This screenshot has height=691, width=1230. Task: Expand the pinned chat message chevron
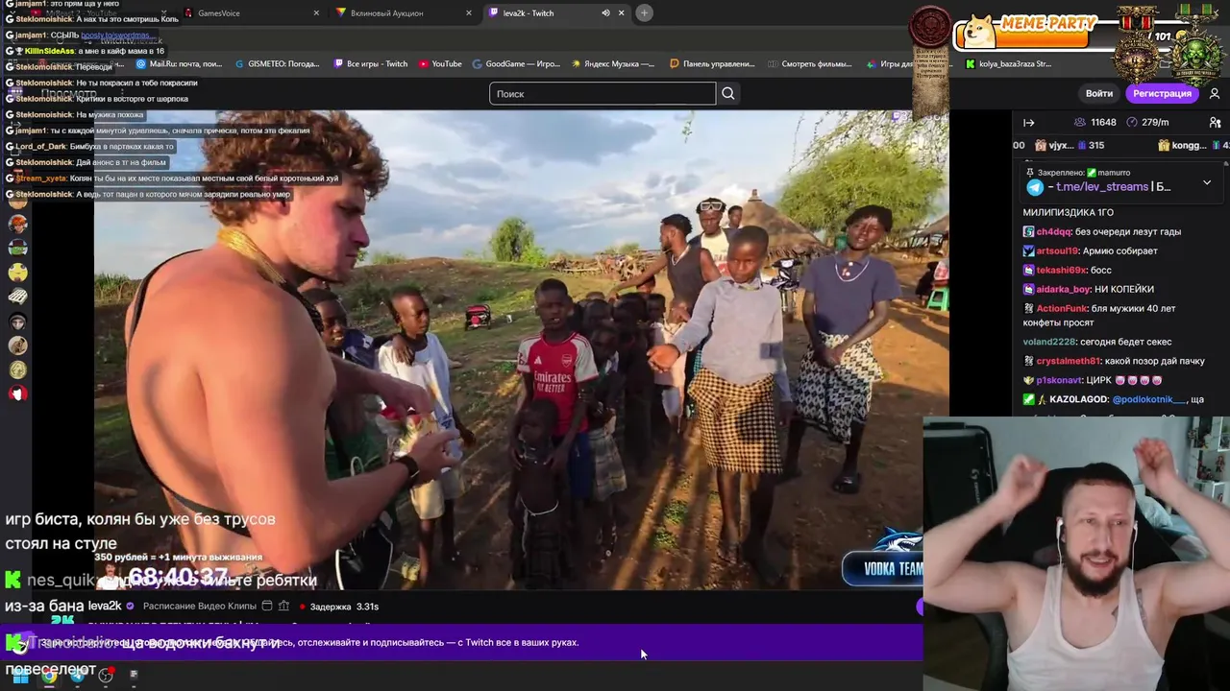point(1207,182)
